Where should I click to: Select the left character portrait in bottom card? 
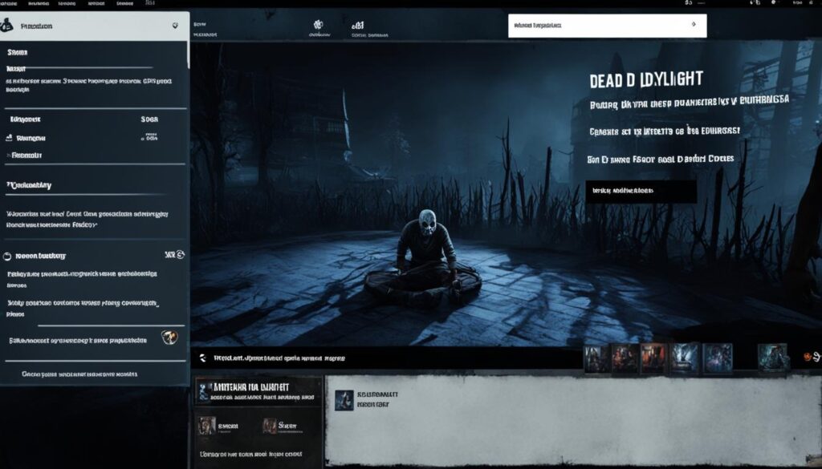click(x=207, y=426)
